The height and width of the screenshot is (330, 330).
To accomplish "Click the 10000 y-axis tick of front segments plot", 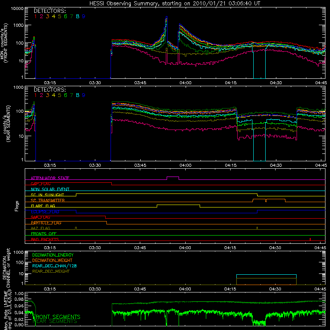I will [x=17, y=9].
